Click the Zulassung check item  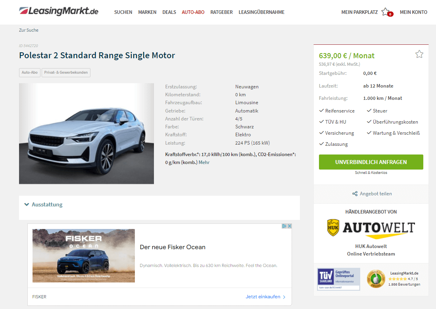333,144
